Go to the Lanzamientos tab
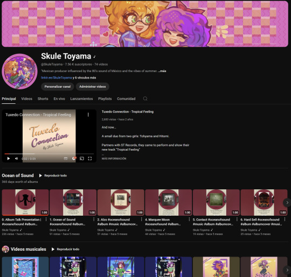Viewport: 291px width, 277px height. click(x=81, y=99)
